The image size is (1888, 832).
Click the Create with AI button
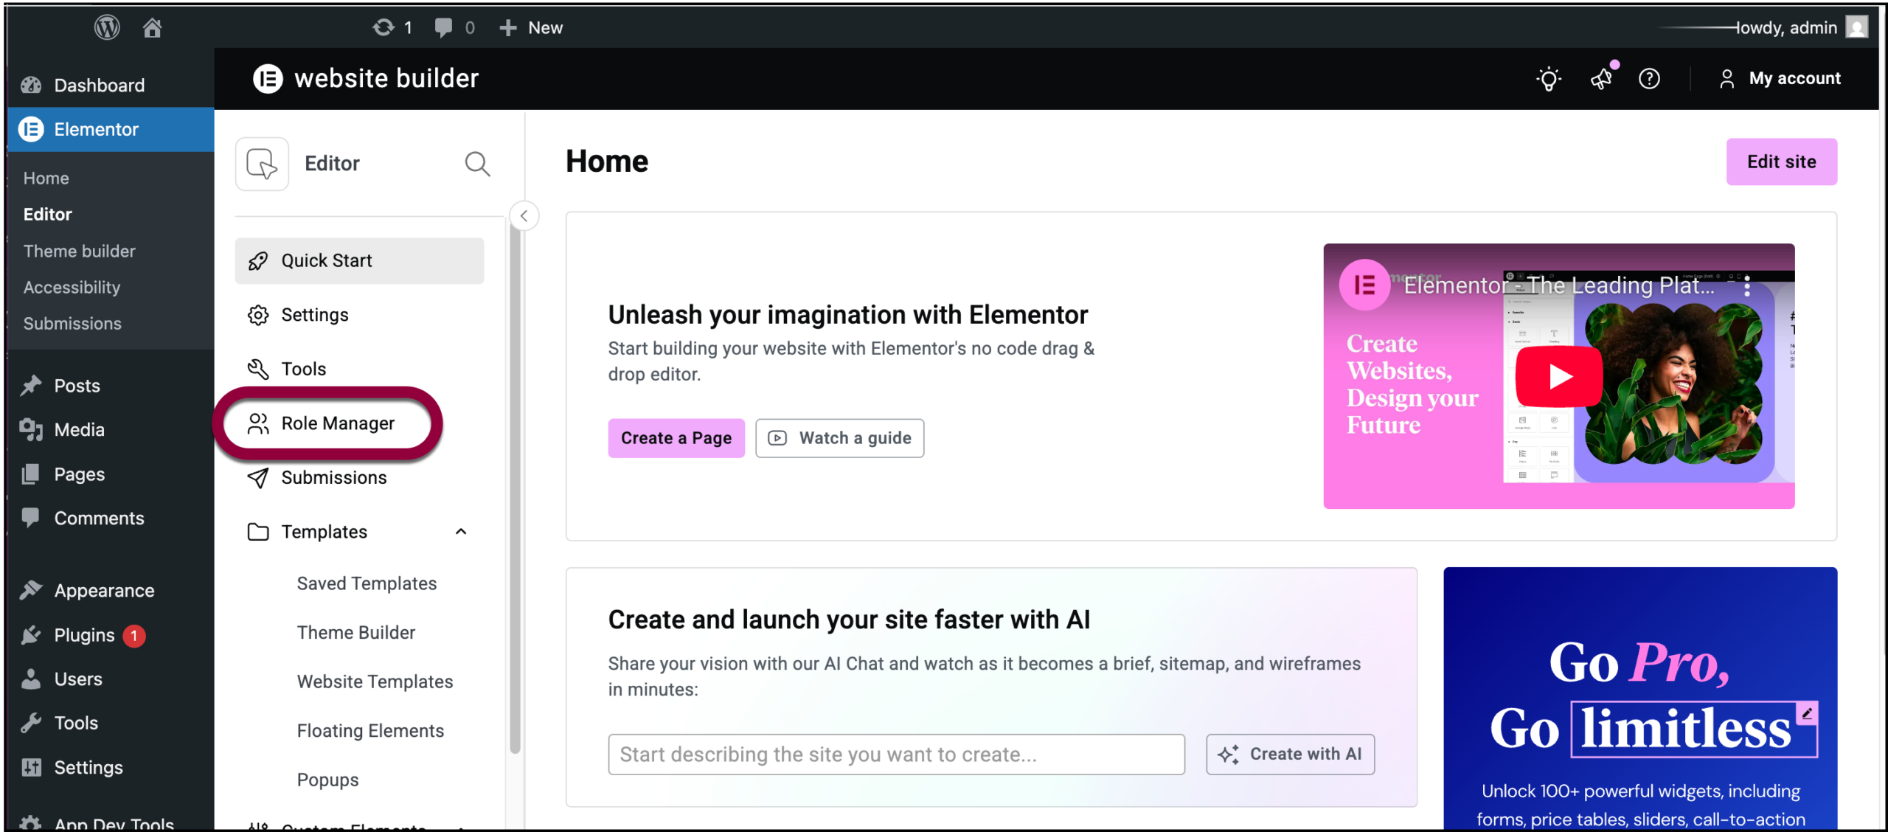click(1290, 754)
